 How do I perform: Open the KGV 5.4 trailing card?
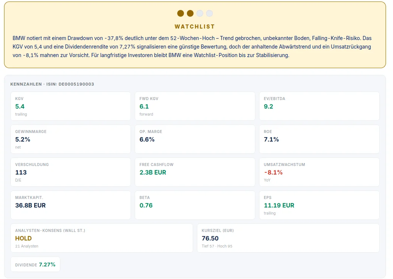click(71, 106)
